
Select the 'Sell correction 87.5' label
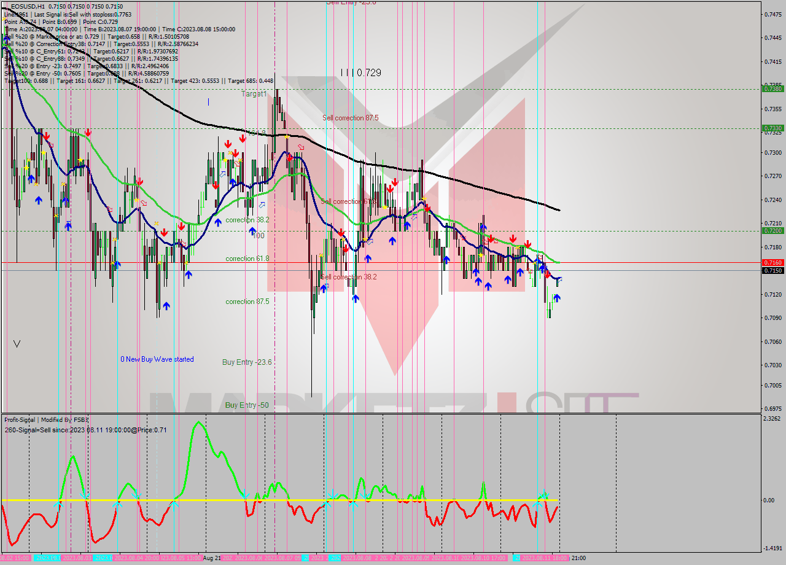(351, 118)
